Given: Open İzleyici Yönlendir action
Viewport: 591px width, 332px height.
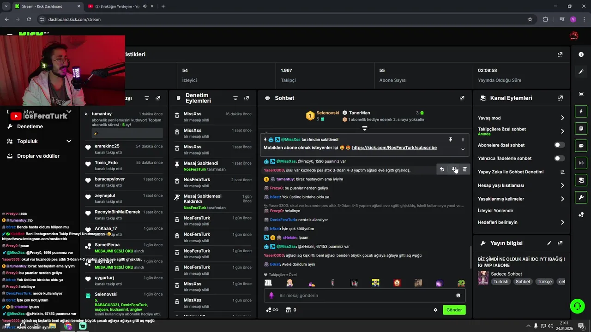Looking at the screenshot, I should tap(496, 210).
